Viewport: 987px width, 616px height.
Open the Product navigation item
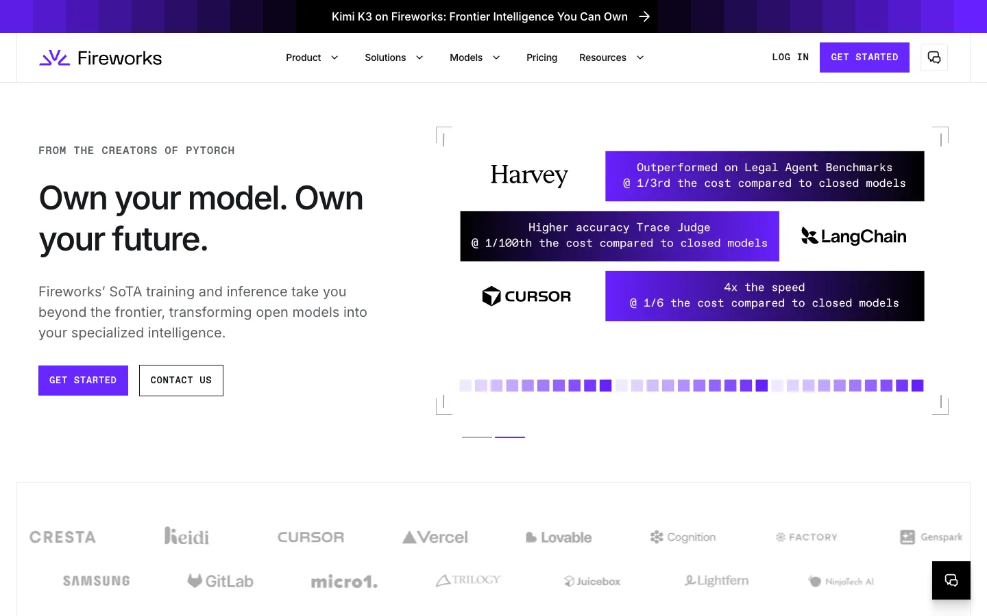click(x=304, y=57)
